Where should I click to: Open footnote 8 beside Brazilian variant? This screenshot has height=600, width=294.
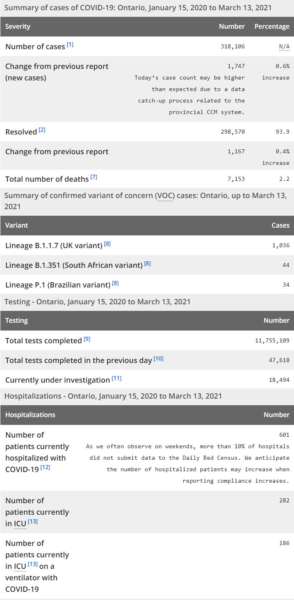tap(115, 283)
